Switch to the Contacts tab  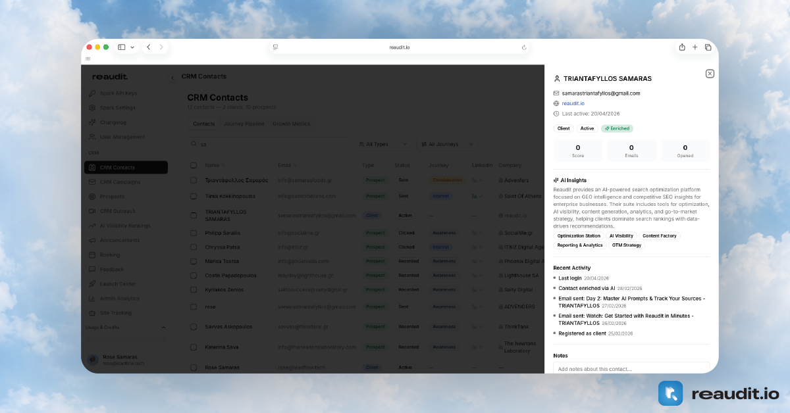click(203, 124)
